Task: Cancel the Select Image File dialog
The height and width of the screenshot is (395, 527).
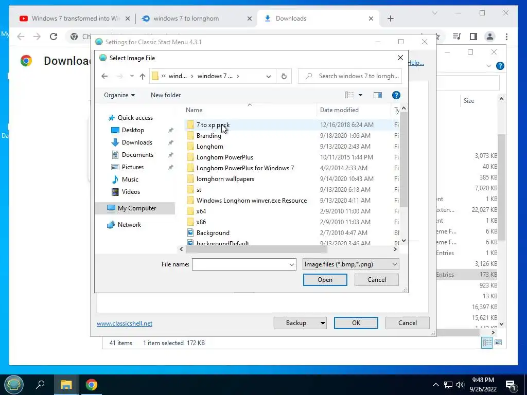Action: [376, 280]
